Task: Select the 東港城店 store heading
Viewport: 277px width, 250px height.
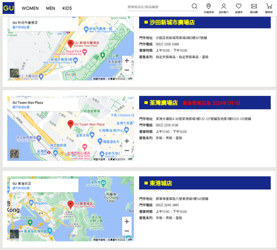Action: pos(161,183)
